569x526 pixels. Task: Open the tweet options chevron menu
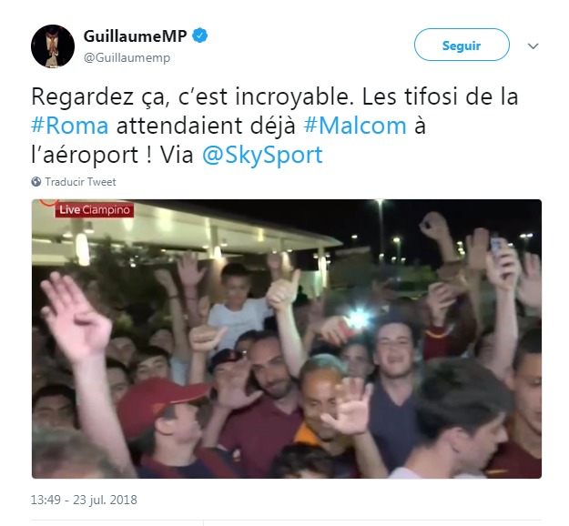coord(533,46)
